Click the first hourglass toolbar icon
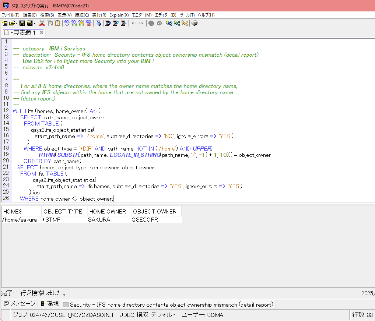This screenshot has width=375, height=321. 108,23
